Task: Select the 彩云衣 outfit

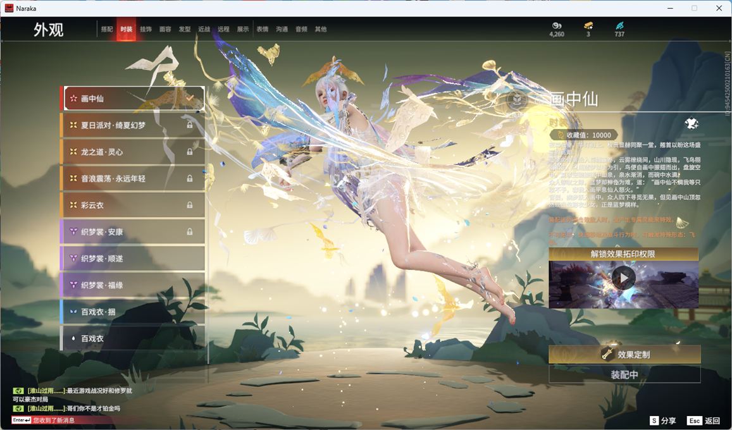Action: tap(132, 205)
